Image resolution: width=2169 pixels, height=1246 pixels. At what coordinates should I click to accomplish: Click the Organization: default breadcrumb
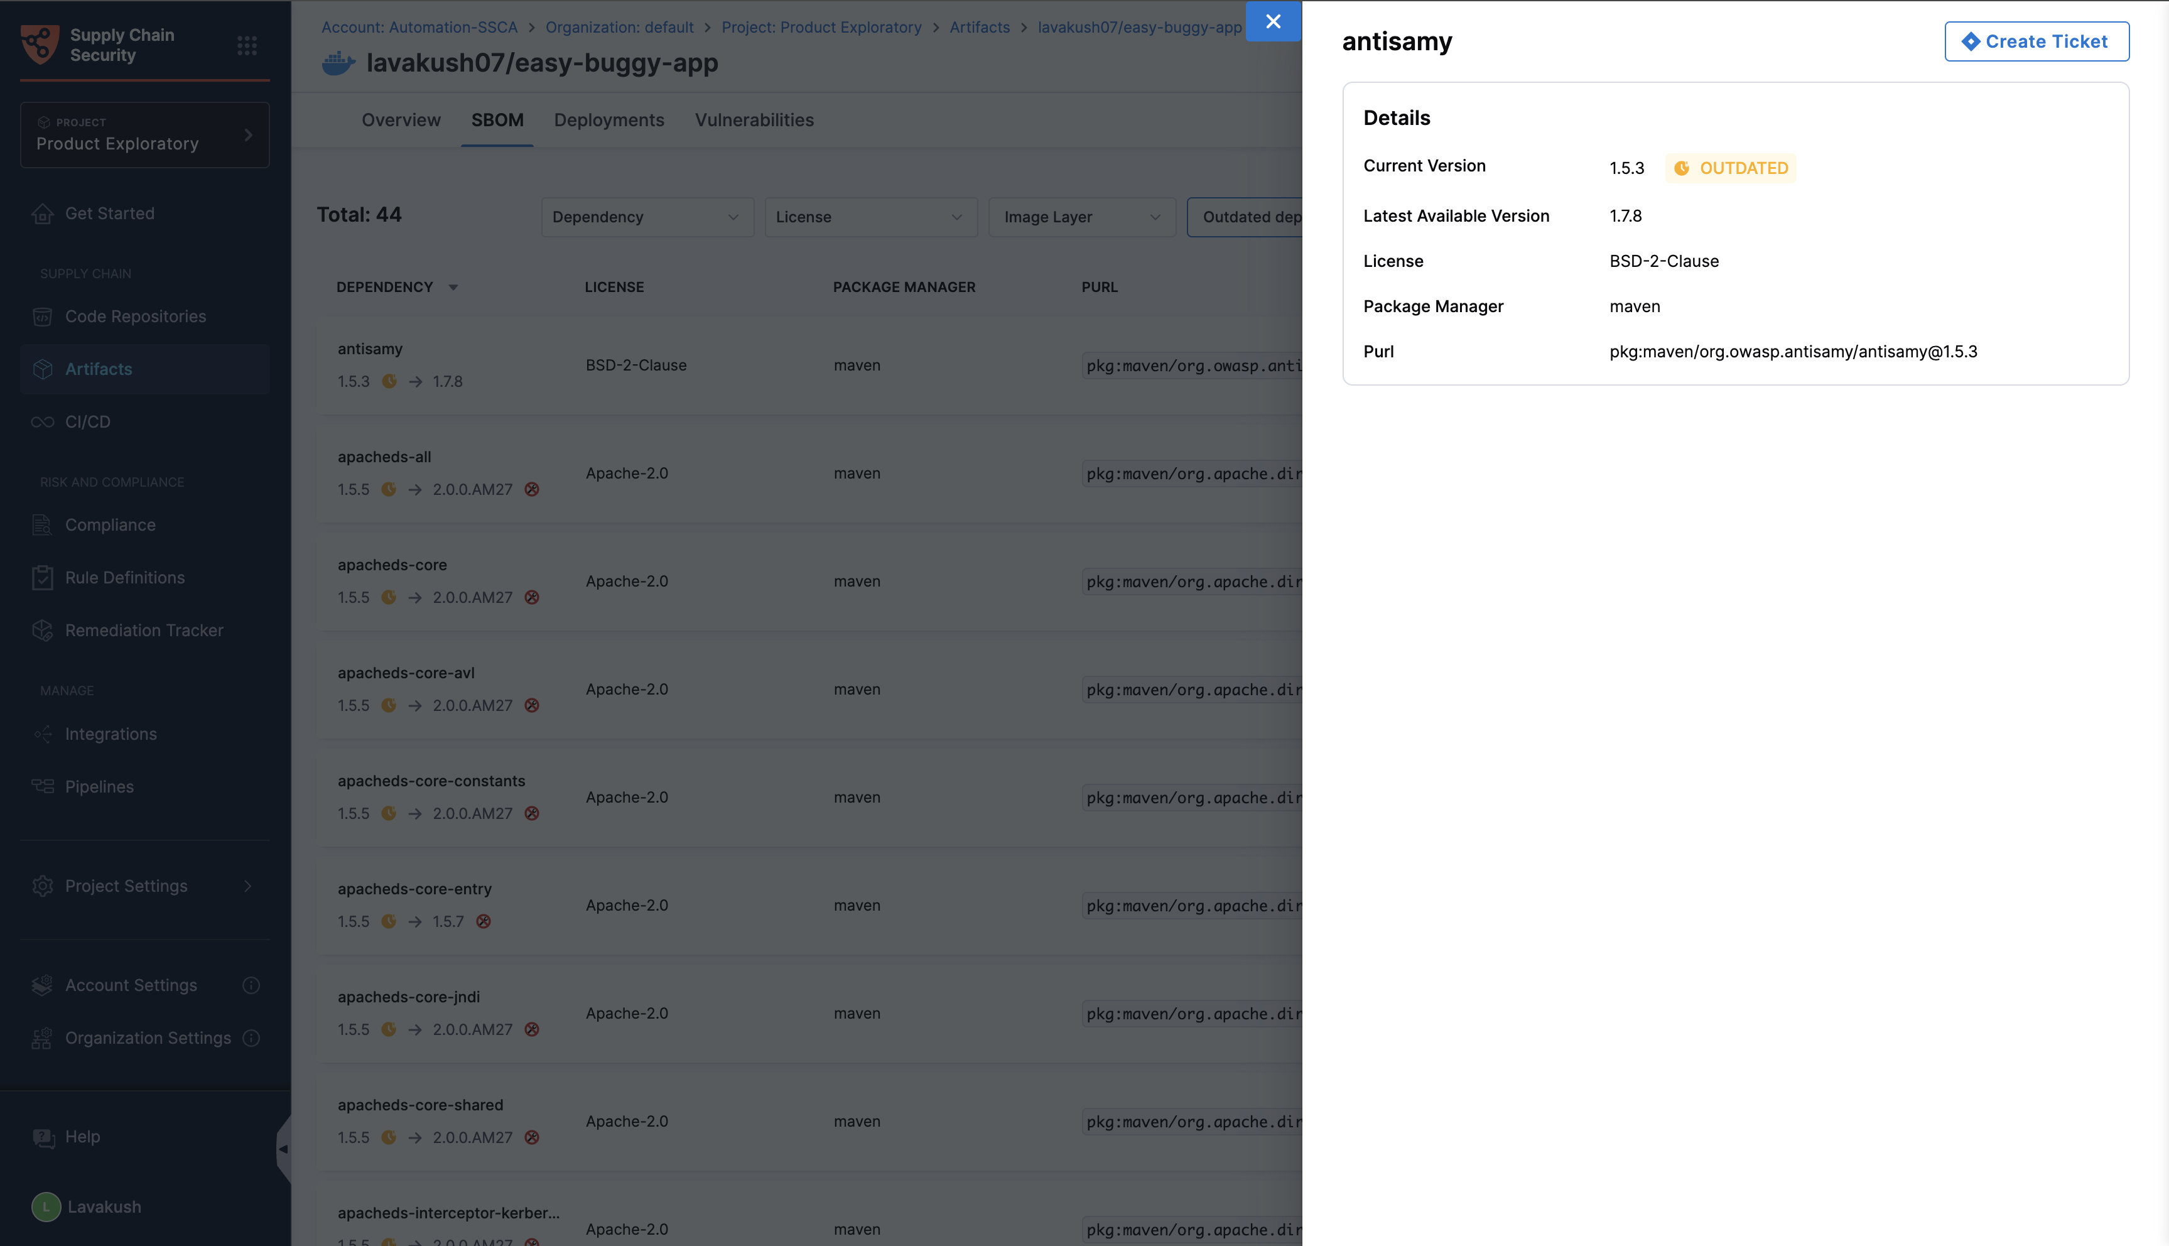coord(619,28)
